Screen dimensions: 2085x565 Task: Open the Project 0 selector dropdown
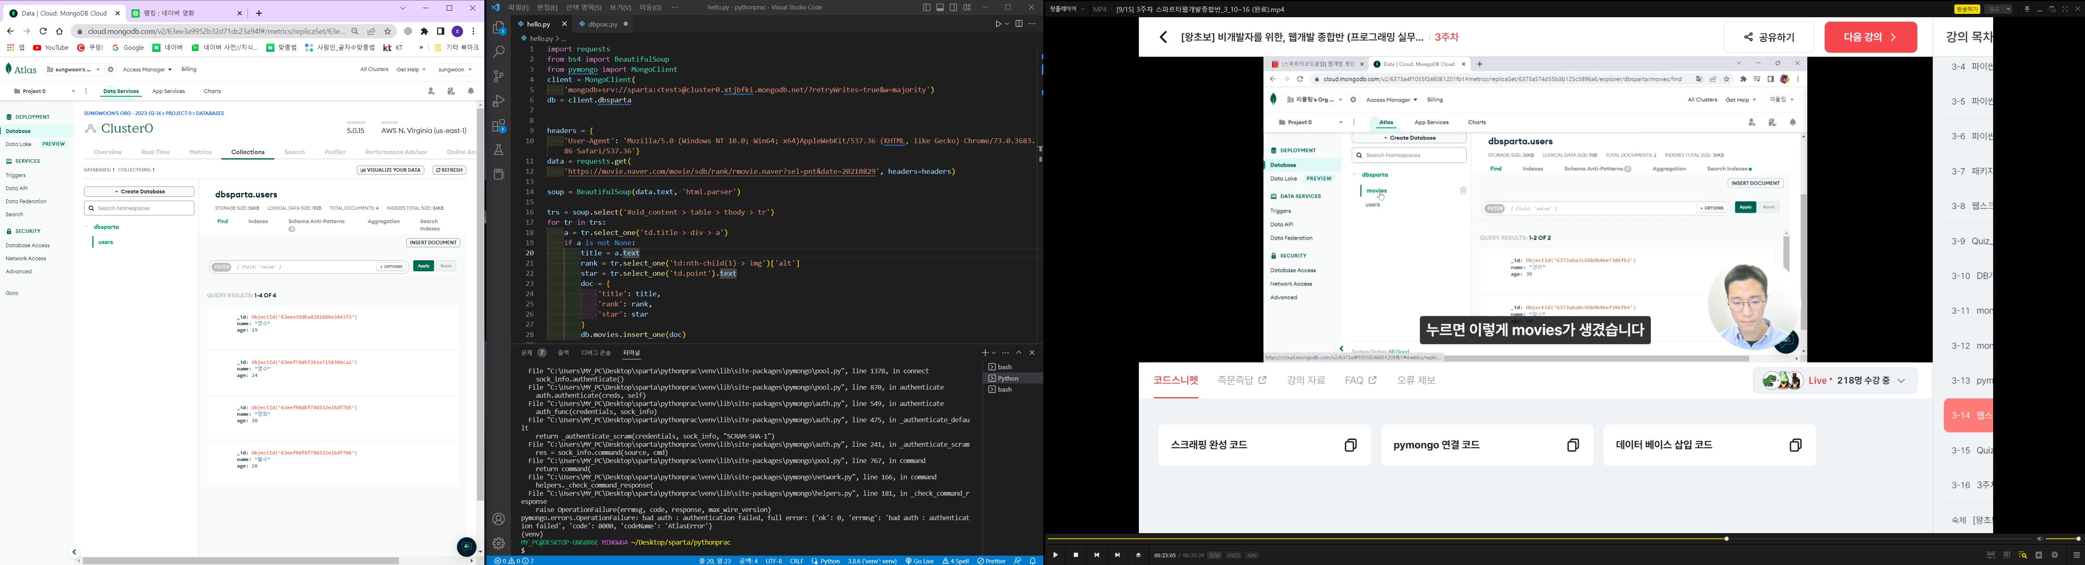point(45,91)
